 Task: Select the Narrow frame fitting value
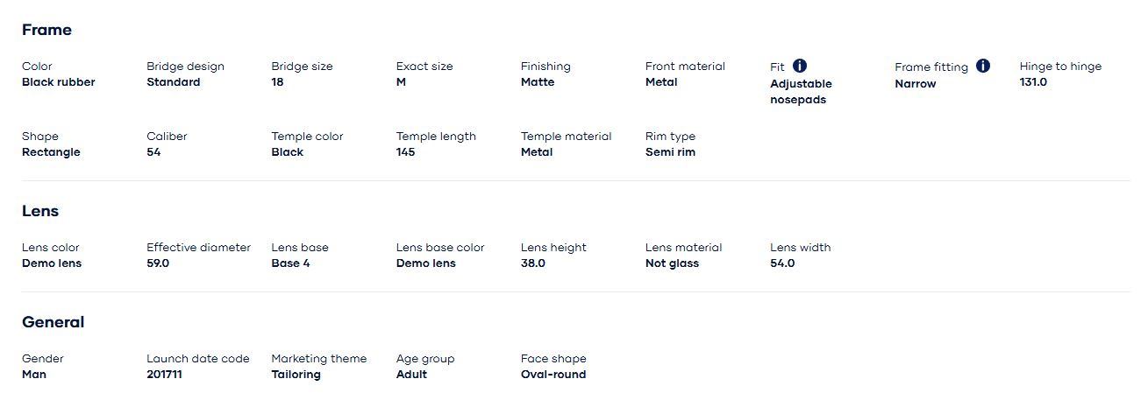[x=915, y=84]
